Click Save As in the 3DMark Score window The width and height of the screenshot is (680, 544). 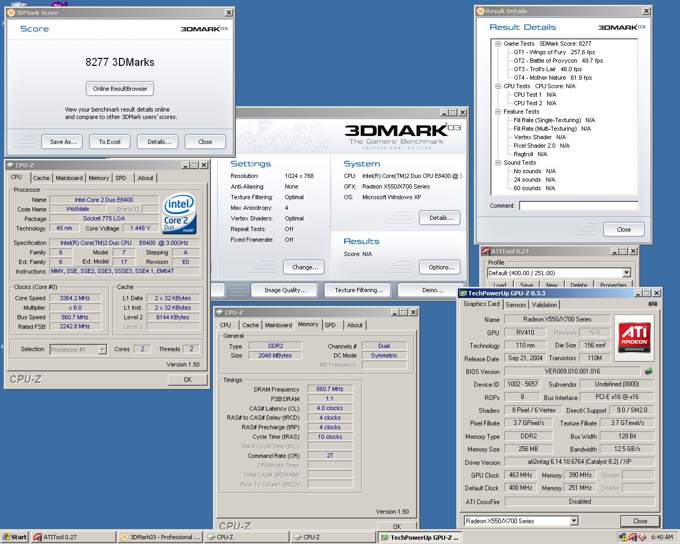tap(63, 142)
